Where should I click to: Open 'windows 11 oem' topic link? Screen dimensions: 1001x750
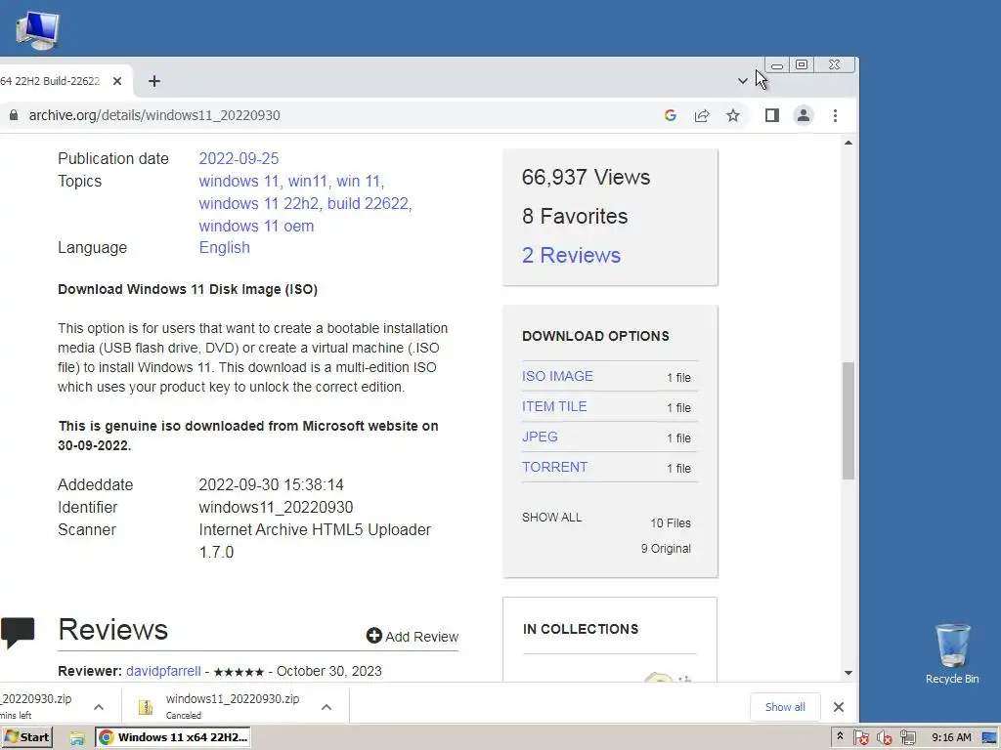click(256, 226)
